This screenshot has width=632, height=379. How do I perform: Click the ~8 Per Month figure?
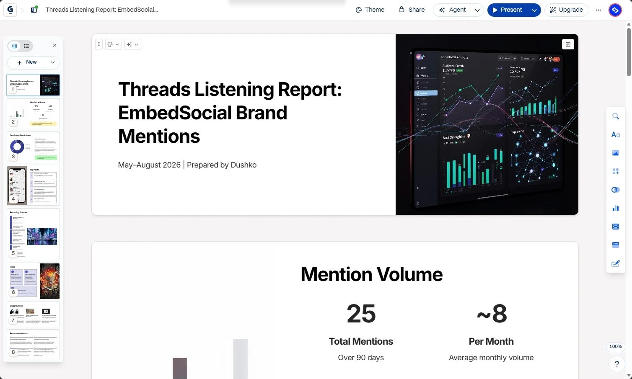492,314
